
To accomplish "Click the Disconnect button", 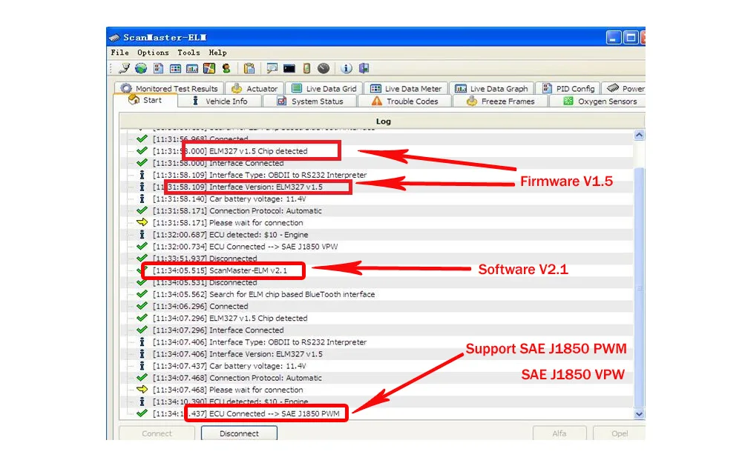I will 239,433.
